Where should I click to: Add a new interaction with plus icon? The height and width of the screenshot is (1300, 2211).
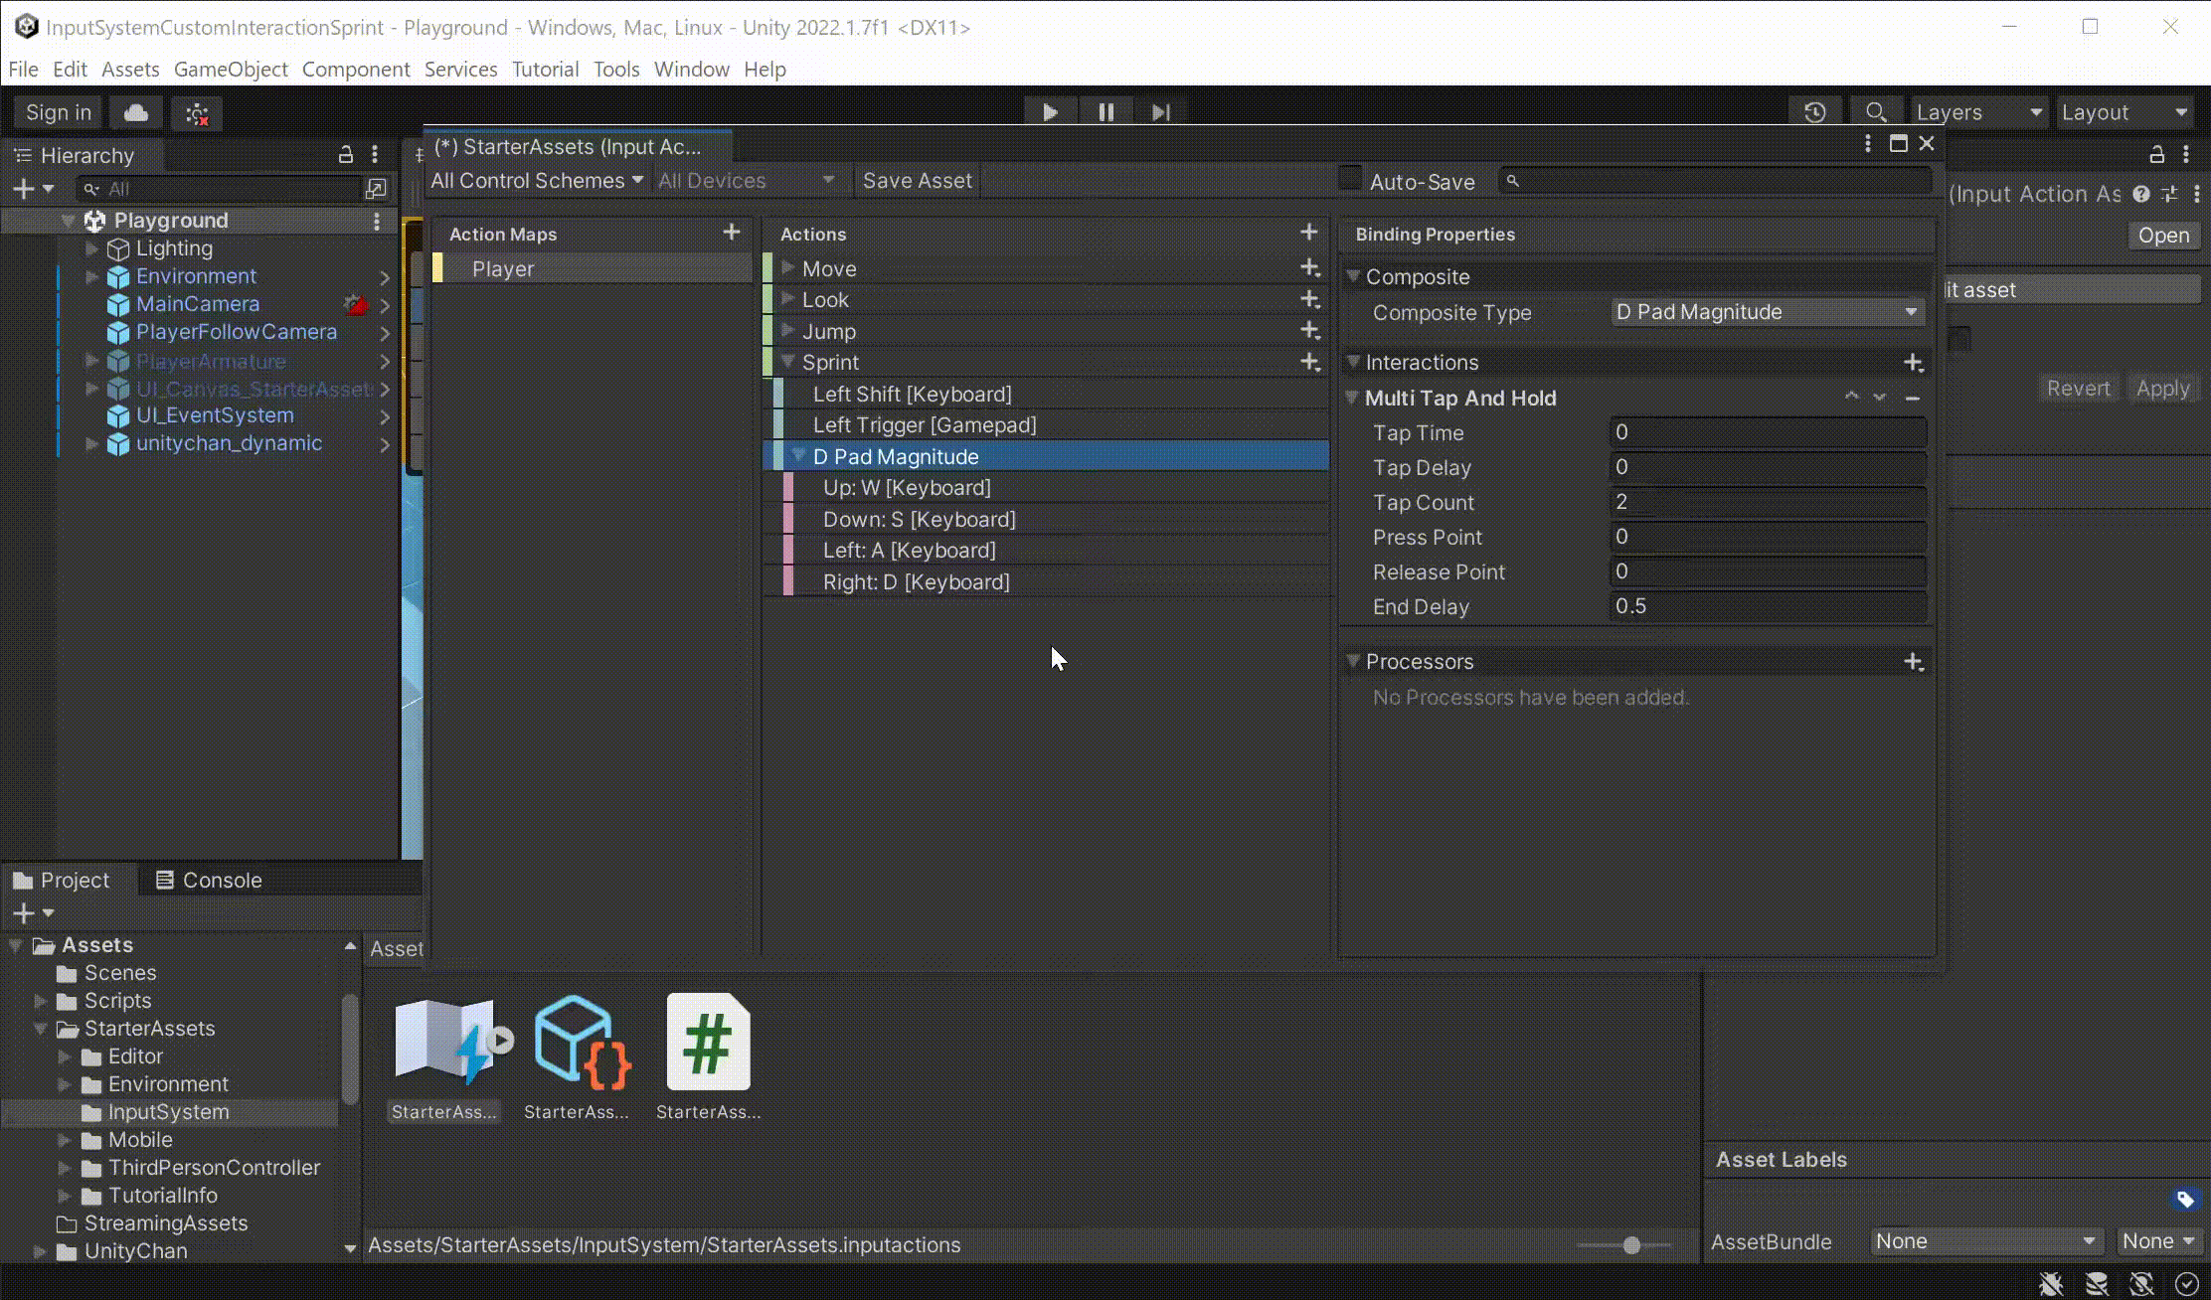pyautogui.click(x=1913, y=363)
